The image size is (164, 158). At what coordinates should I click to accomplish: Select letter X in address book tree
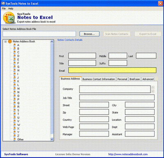coord(18,129)
